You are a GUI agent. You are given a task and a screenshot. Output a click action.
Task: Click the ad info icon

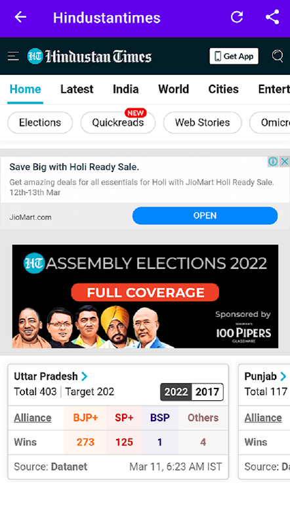click(273, 161)
